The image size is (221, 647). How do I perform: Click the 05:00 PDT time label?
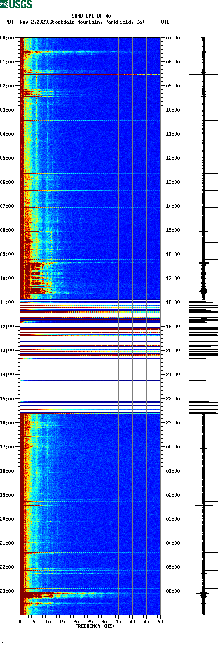pyautogui.click(x=7, y=158)
